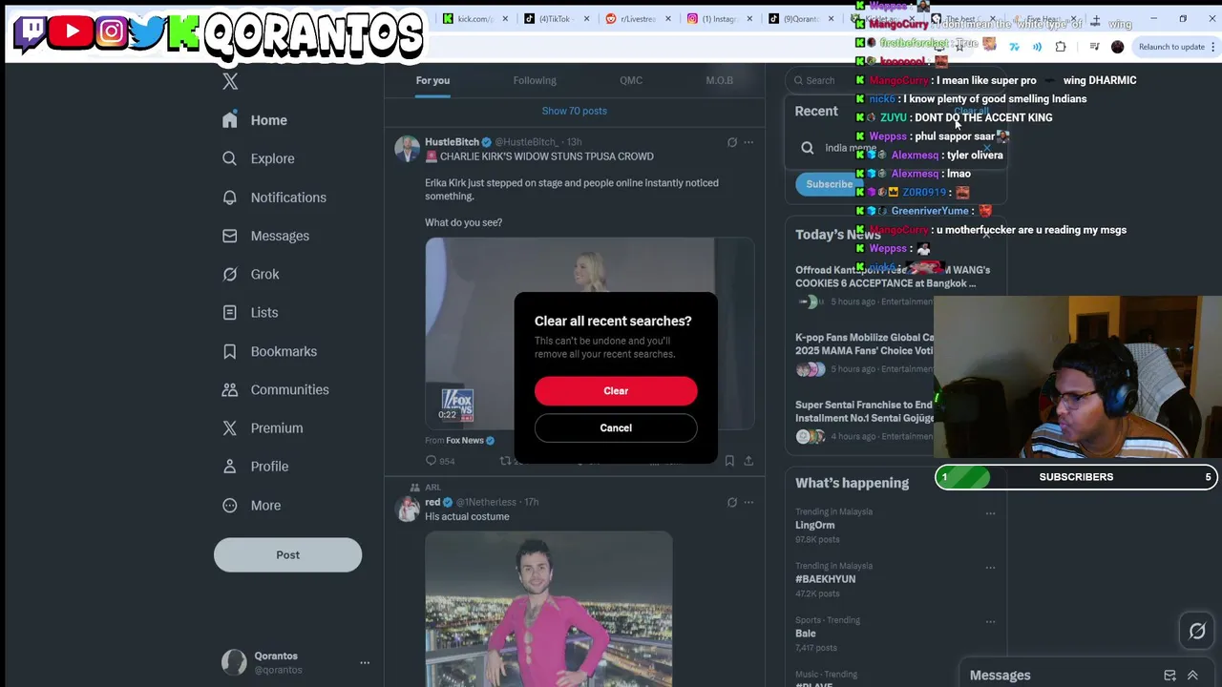Click the X logo in sidebar
The height and width of the screenshot is (687, 1222).
coord(230,81)
